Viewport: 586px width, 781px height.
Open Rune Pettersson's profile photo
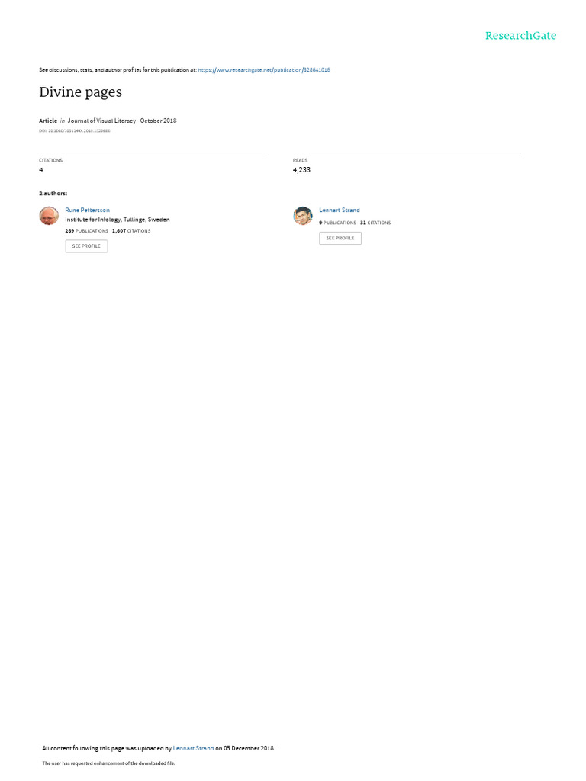[x=49, y=216]
